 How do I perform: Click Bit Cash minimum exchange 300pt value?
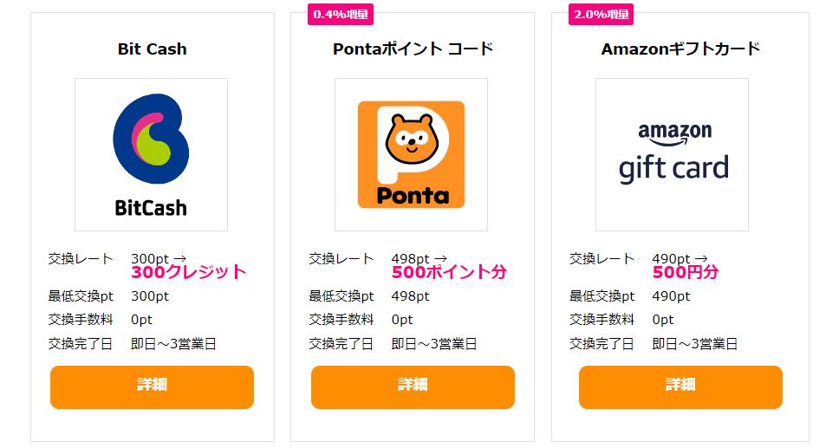(x=150, y=296)
